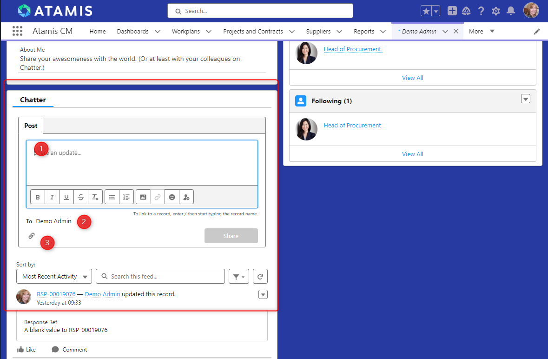Image resolution: width=548 pixels, height=359 pixels.
Task: Click the Favorites star icon
Action: point(426,11)
